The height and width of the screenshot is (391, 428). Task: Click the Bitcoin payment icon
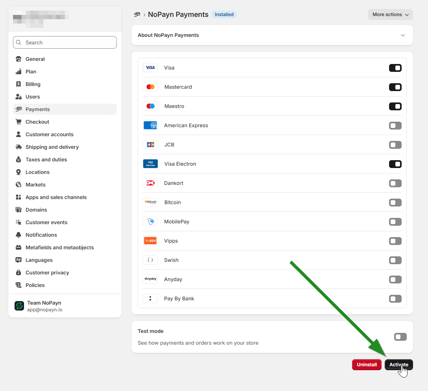(150, 202)
